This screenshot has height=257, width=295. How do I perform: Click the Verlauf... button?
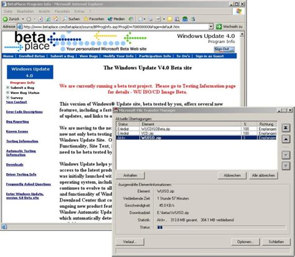click(x=130, y=241)
